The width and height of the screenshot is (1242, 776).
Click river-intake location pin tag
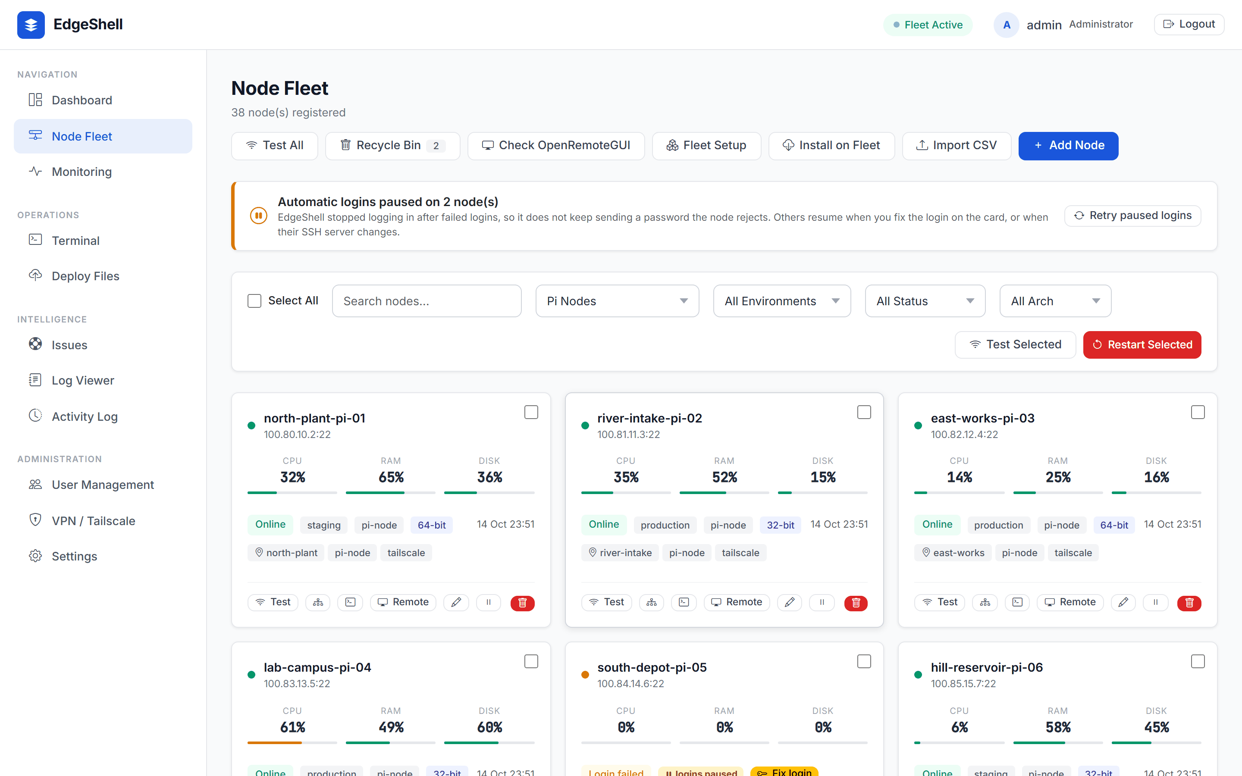[x=619, y=553]
